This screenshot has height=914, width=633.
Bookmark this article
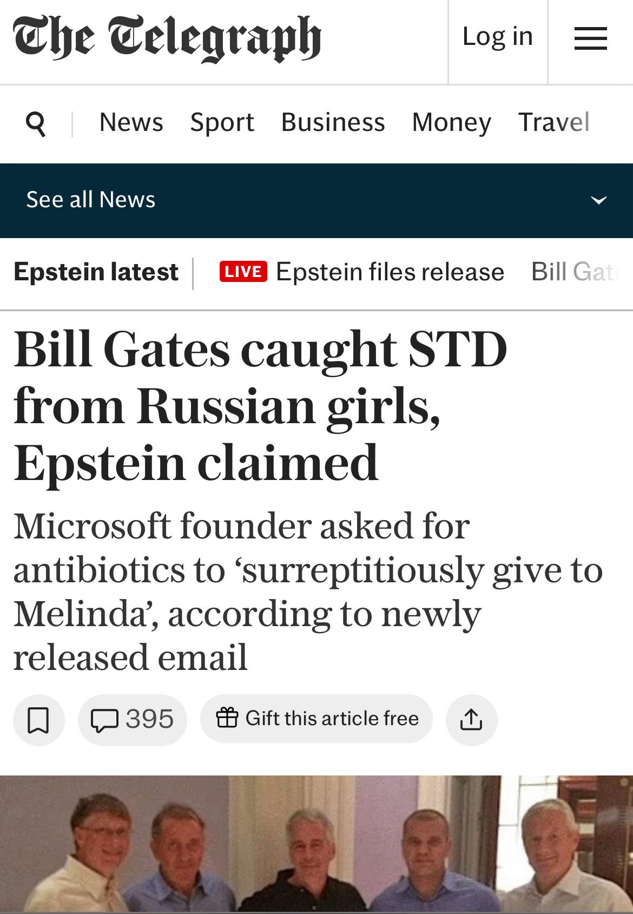click(x=38, y=720)
